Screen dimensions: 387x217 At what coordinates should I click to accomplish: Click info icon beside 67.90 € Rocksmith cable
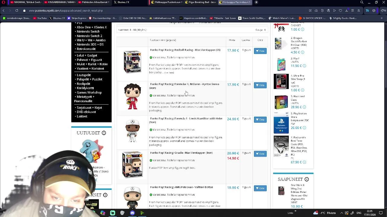pyautogui.click(x=304, y=162)
